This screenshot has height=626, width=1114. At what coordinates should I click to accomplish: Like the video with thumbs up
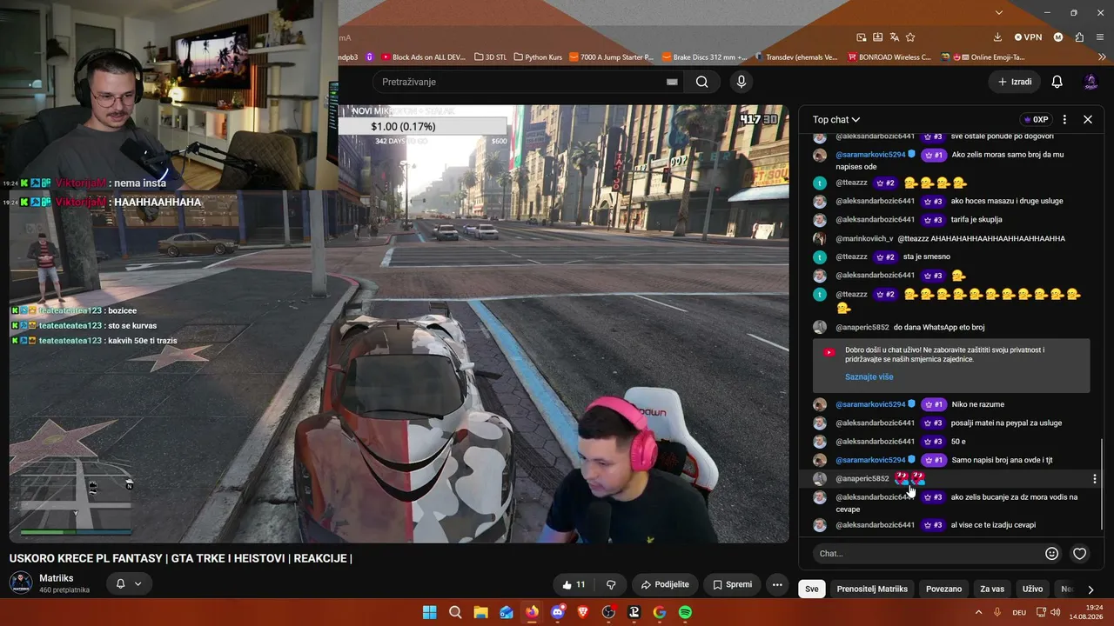(574, 584)
